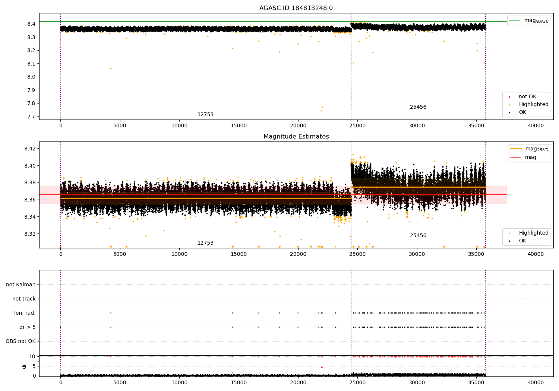Click the green line sample in mag AGASC legend
The image size is (559, 391).
[515, 20]
